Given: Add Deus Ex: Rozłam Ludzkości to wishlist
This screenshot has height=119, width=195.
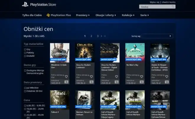Looking at the screenshot, I should pos(91,76).
